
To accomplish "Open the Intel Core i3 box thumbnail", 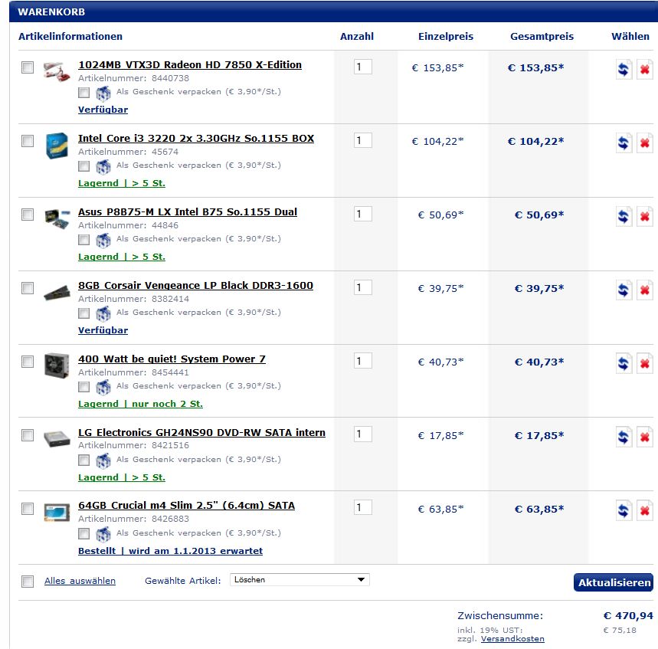I will tap(57, 146).
